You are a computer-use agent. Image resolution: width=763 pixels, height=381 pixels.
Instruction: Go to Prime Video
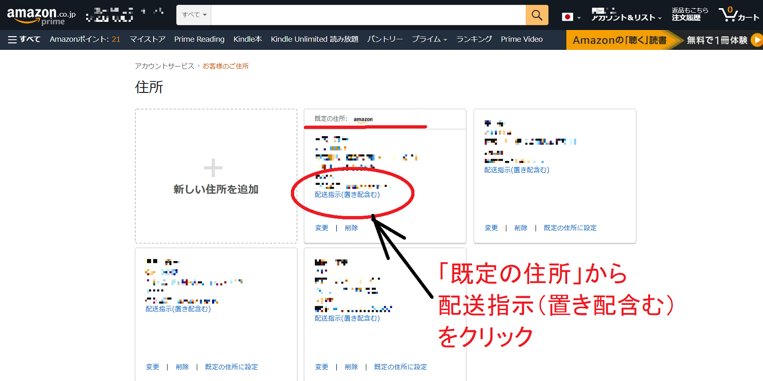click(521, 39)
